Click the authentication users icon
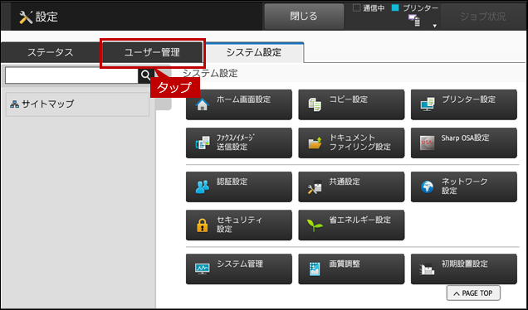The image size is (528, 310). 202,187
